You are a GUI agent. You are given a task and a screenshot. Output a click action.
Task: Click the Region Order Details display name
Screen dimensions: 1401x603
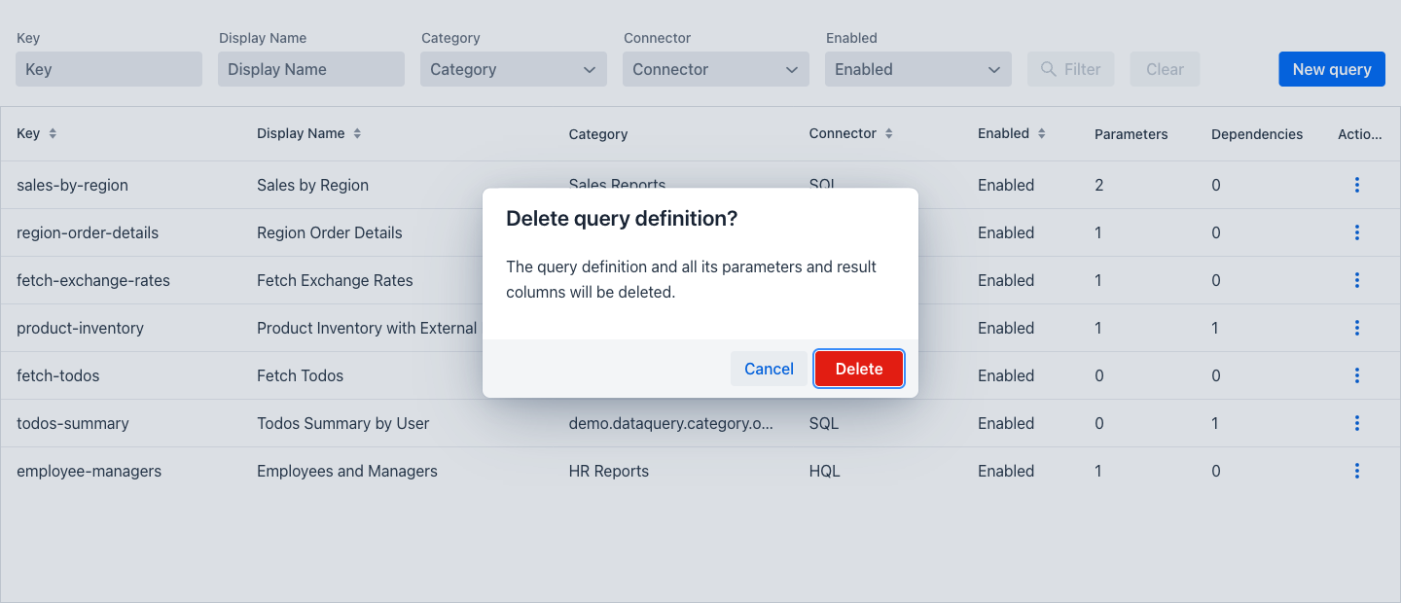coord(329,232)
